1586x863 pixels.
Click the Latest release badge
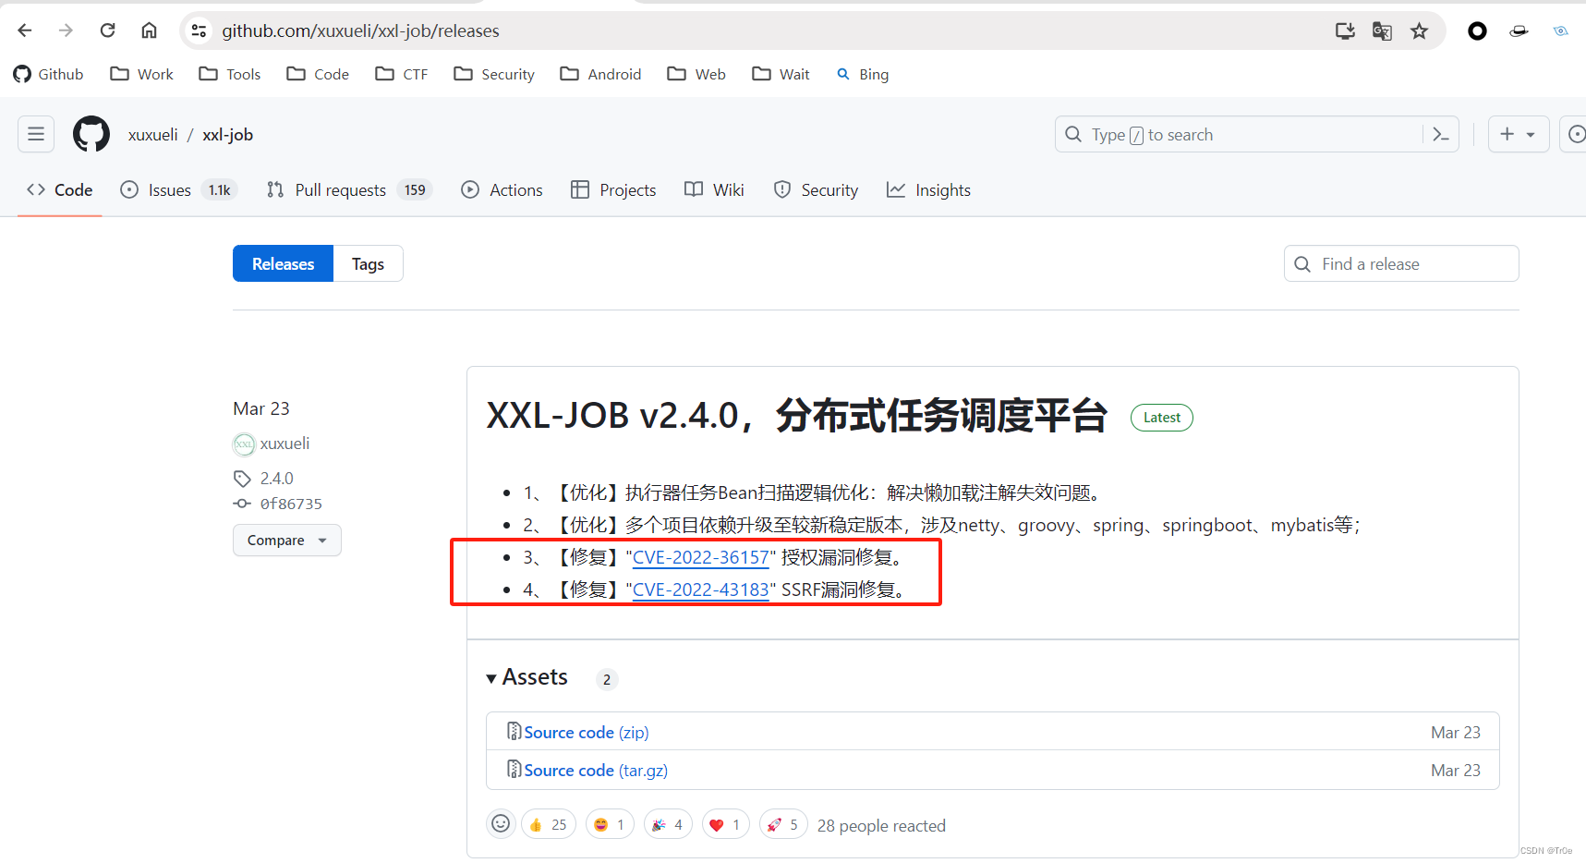[1162, 418]
